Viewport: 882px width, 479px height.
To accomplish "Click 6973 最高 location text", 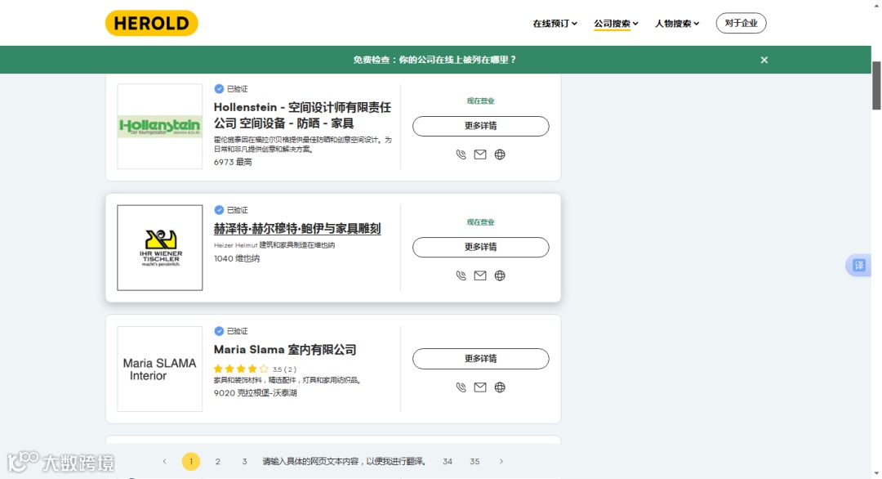I will pyautogui.click(x=233, y=162).
